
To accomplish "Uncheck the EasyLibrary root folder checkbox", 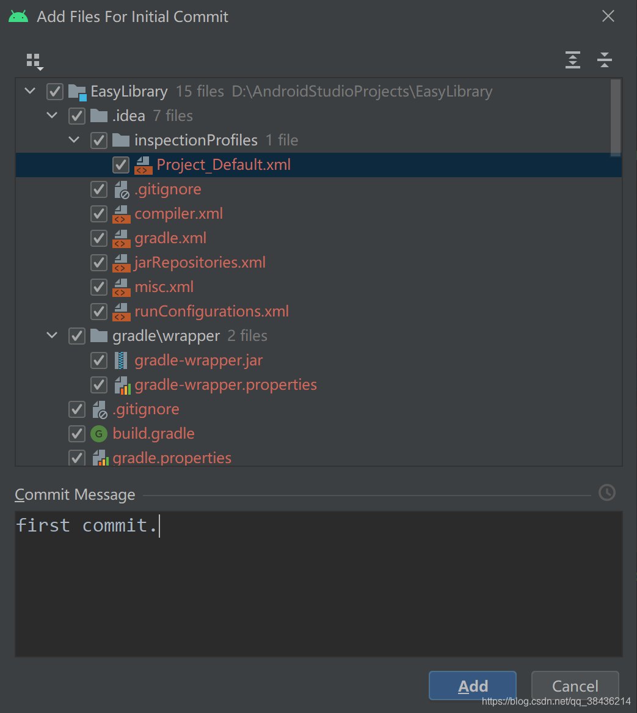I will 54,91.
